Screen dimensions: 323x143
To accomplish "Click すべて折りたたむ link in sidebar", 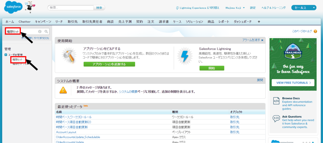I will [x=41, y=38].
